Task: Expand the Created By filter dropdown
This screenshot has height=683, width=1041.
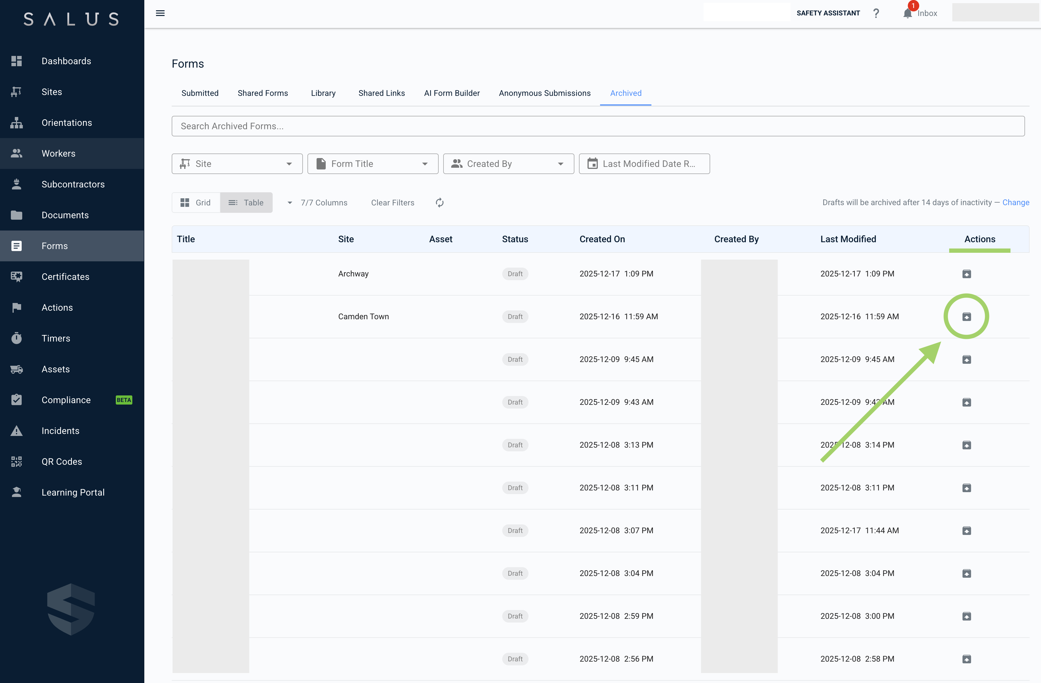Action: pos(508,164)
